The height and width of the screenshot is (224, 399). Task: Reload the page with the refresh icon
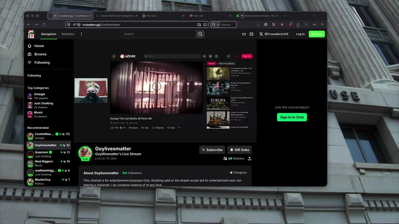44,25
